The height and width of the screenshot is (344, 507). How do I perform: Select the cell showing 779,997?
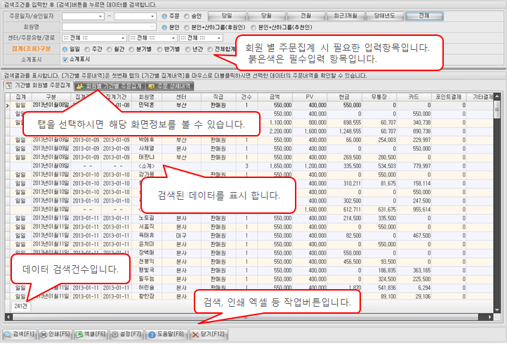point(414,166)
